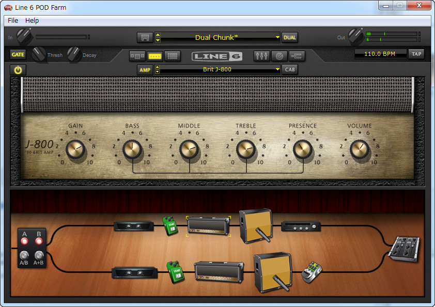Click the In input level knob
Viewport: 435px width, 307px height.
pyautogui.click(x=24, y=36)
